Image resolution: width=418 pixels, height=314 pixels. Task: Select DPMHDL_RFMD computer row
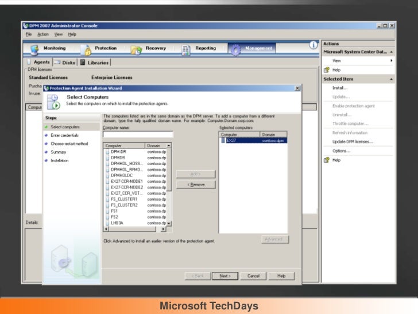[x=136, y=170]
